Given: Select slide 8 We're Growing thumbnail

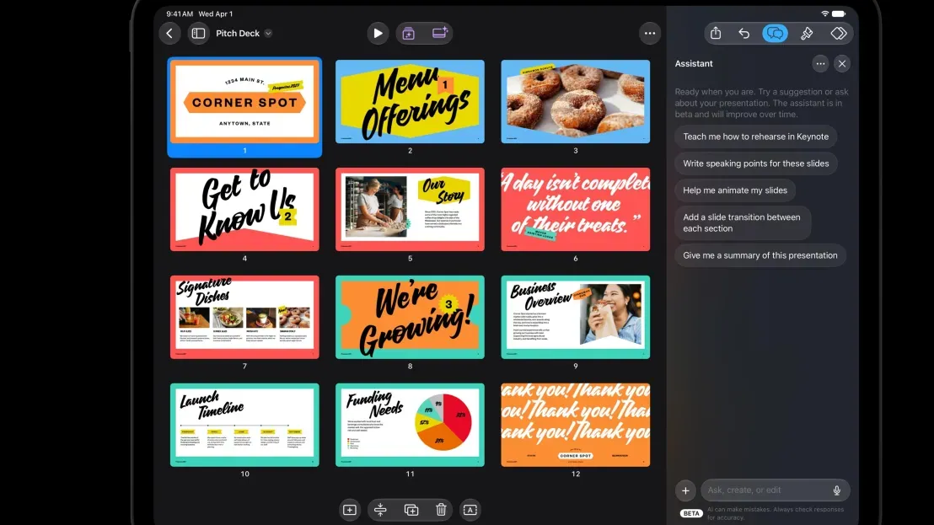Looking at the screenshot, I should pyautogui.click(x=410, y=317).
